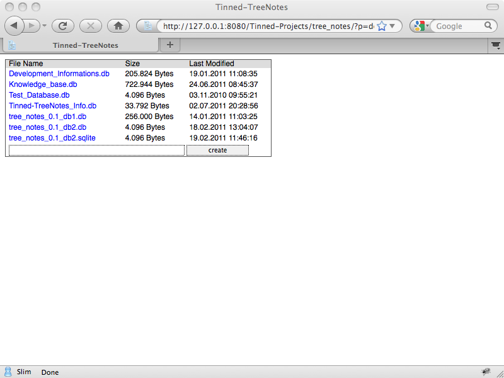Open the Knowledge_base.db link

tap(43, 84)
